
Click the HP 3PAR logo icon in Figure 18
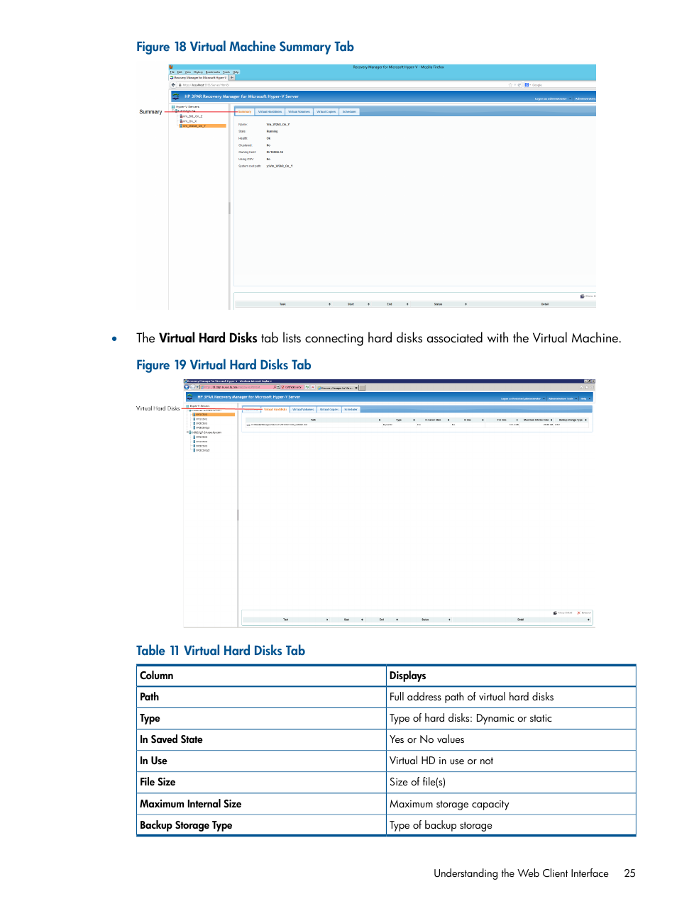point(175,96)
